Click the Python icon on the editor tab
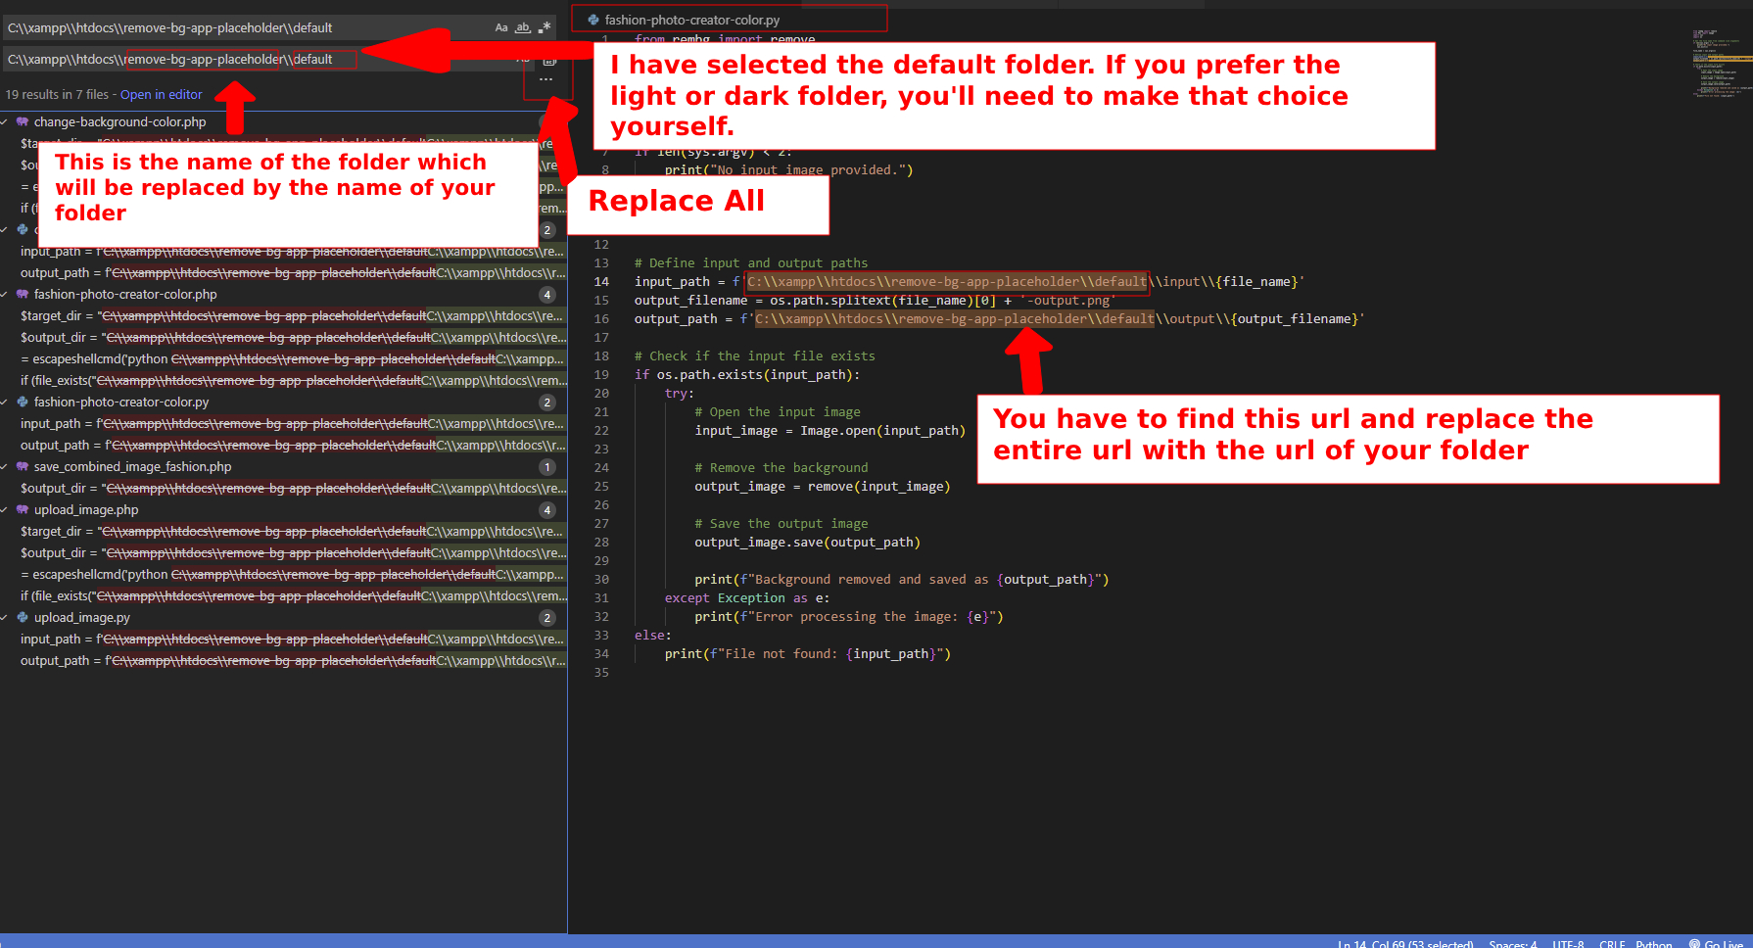This screenshot has width=1753, height=948. (x=593, y=20)
